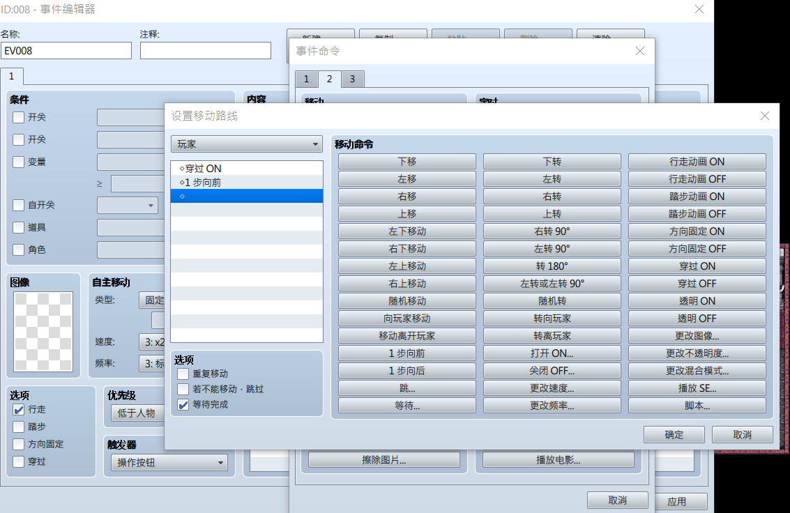Toggle the 方向固定 option checkbox
The width and height of the screenshot is (790, 513).
[19, 445]
